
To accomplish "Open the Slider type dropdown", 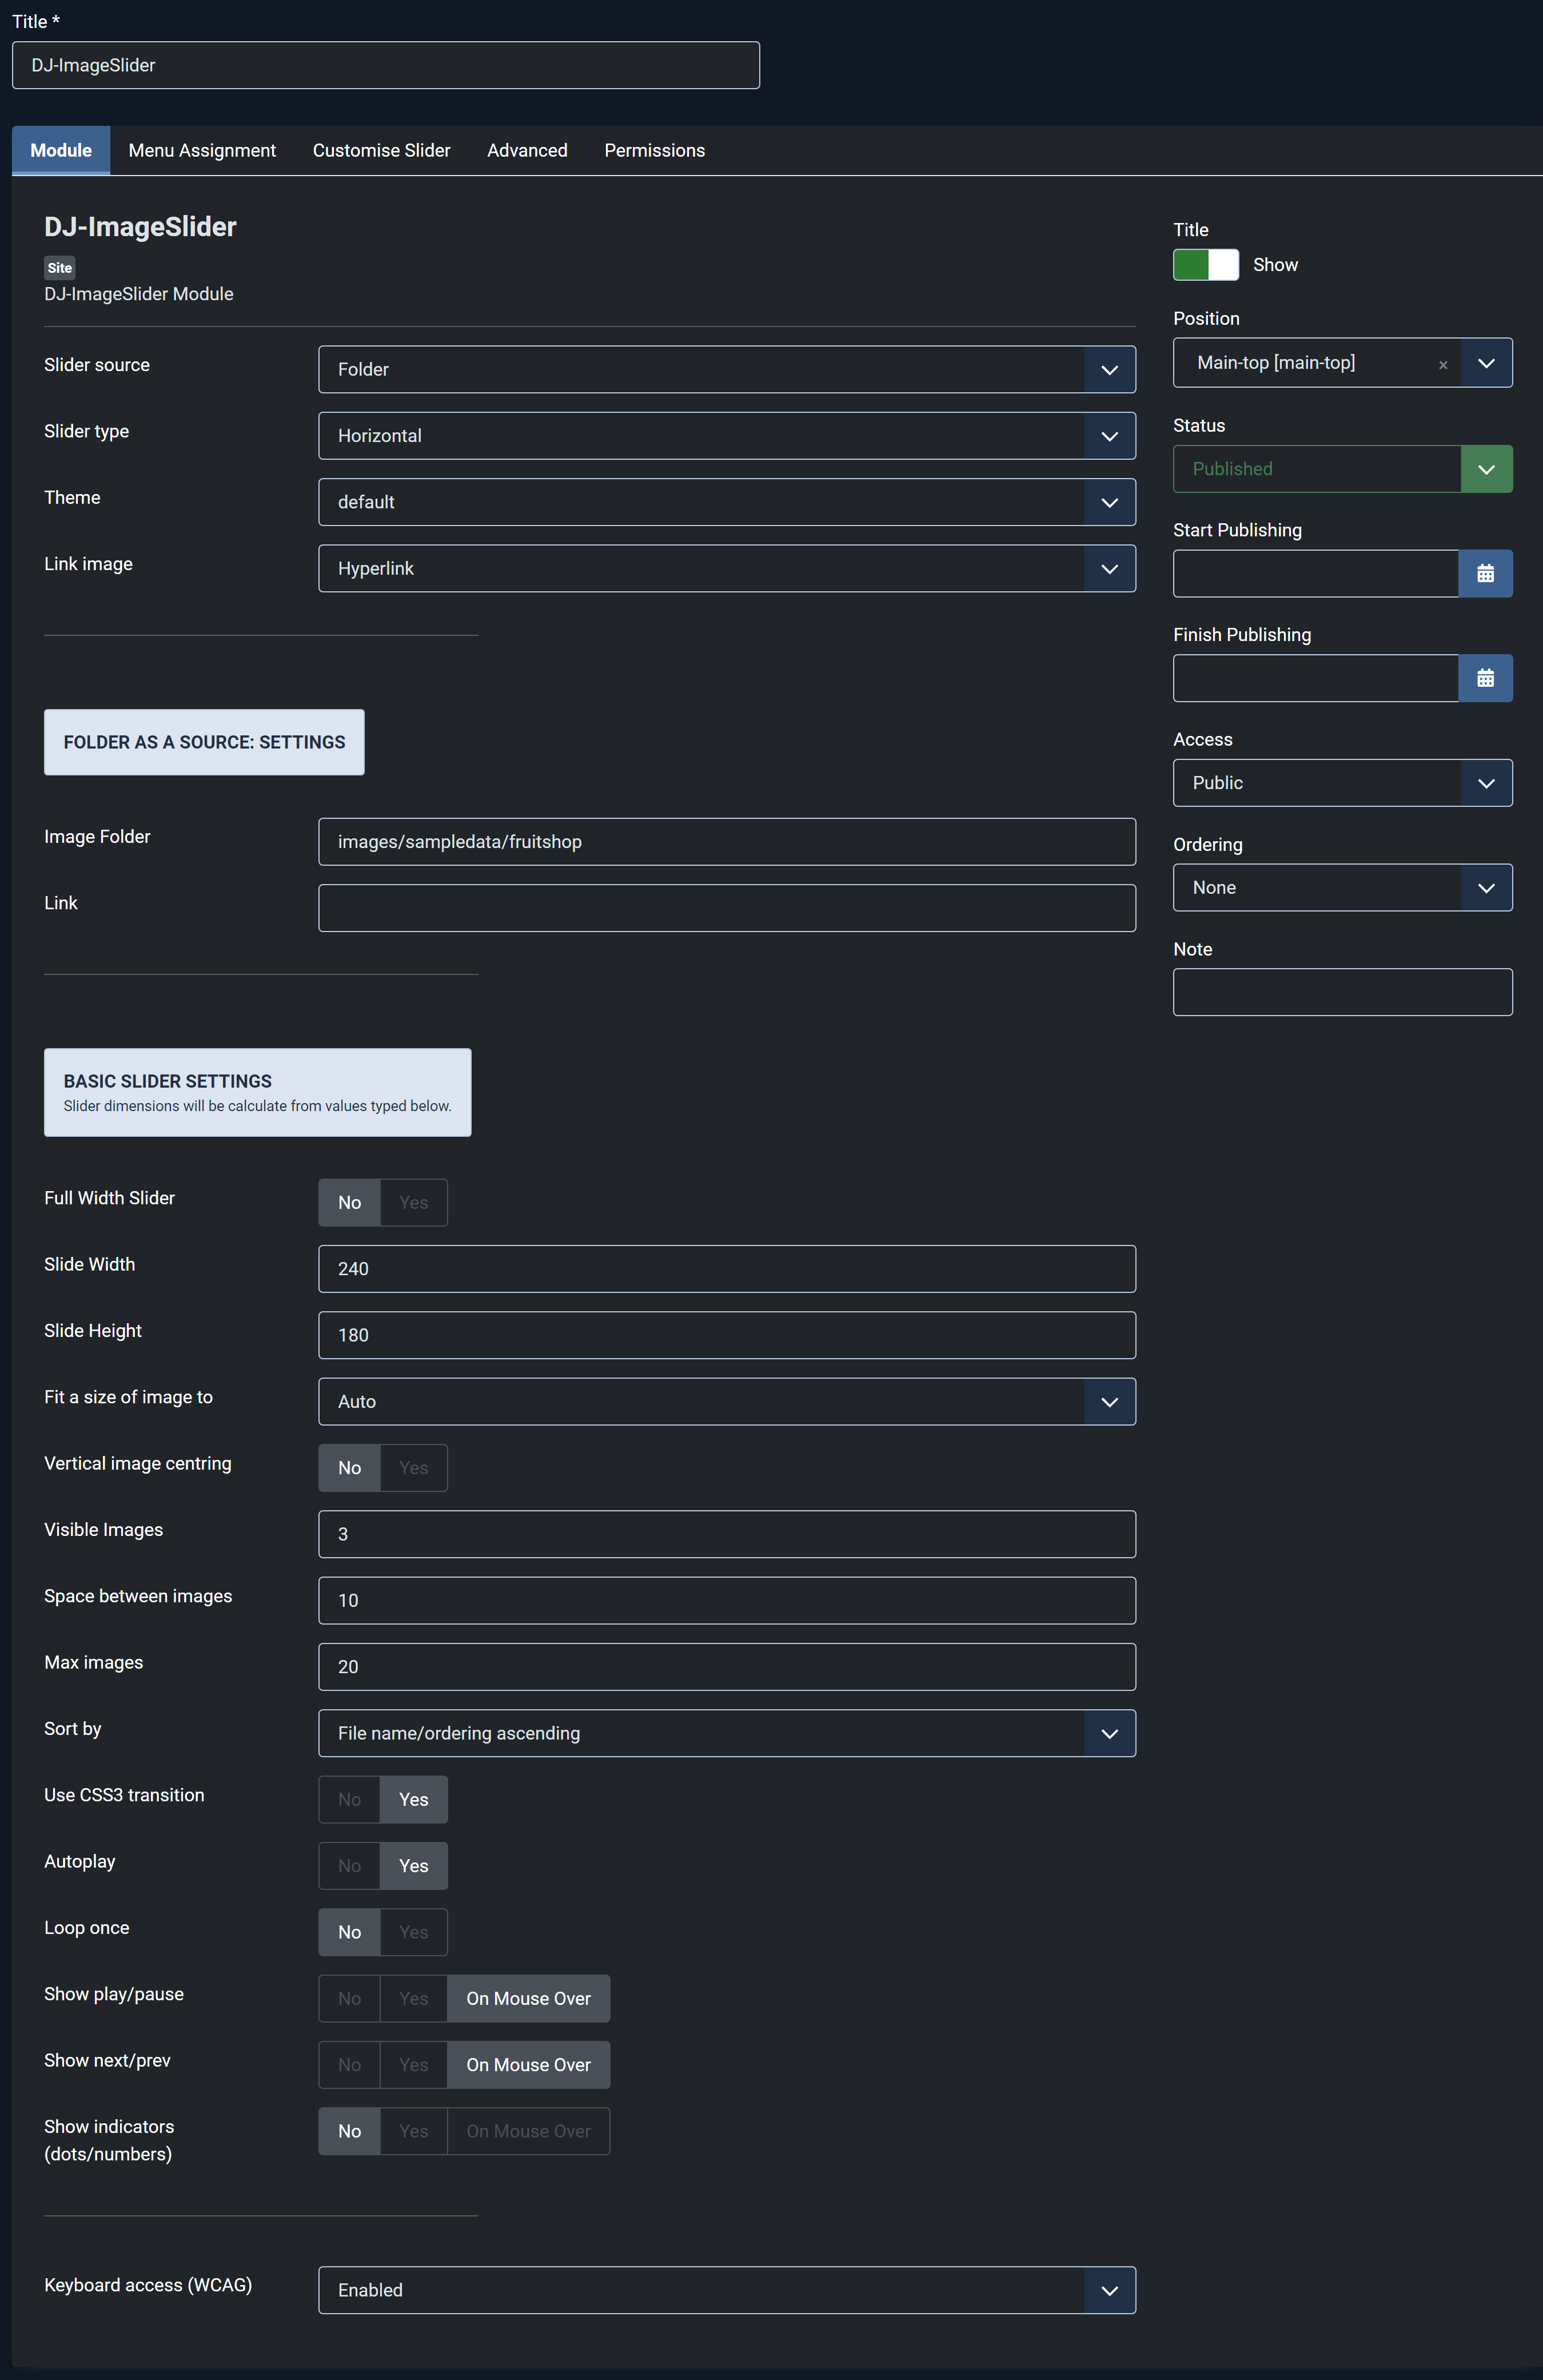I will click(727, 436).
